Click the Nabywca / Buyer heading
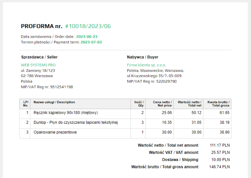The width and height of the screenshot is (251, 178). pyautogui.click(x=143, y=57)
